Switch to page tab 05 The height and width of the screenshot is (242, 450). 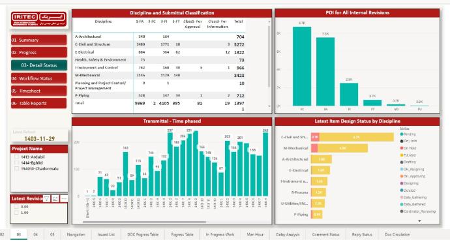pyautogui.click(x=52, y=235)
